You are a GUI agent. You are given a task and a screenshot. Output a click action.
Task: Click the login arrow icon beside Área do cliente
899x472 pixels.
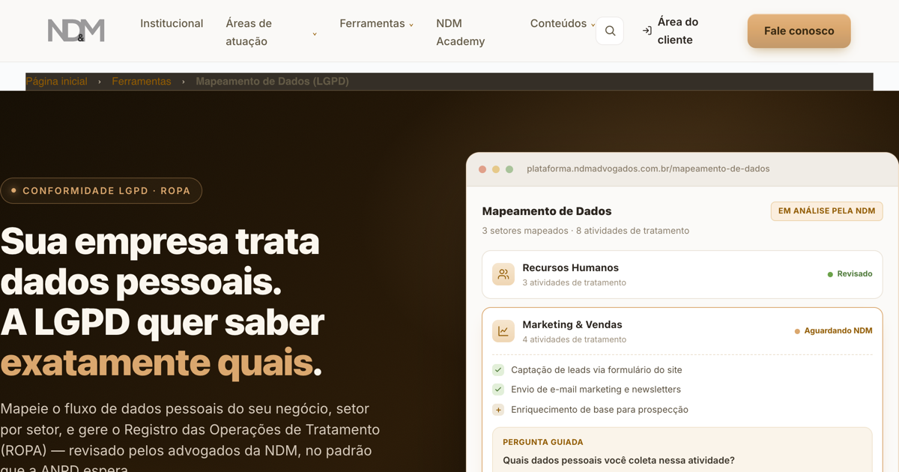[x=647, y=31]
